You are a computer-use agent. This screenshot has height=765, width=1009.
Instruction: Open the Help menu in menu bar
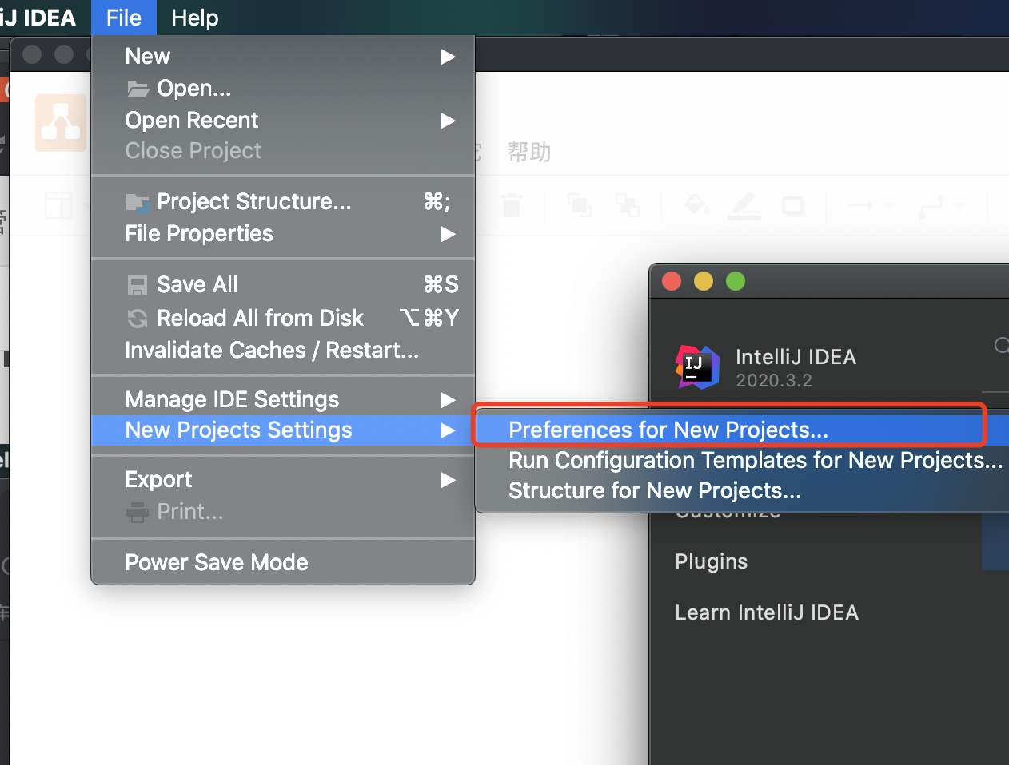pyautogui.click(x=194, y=18)
